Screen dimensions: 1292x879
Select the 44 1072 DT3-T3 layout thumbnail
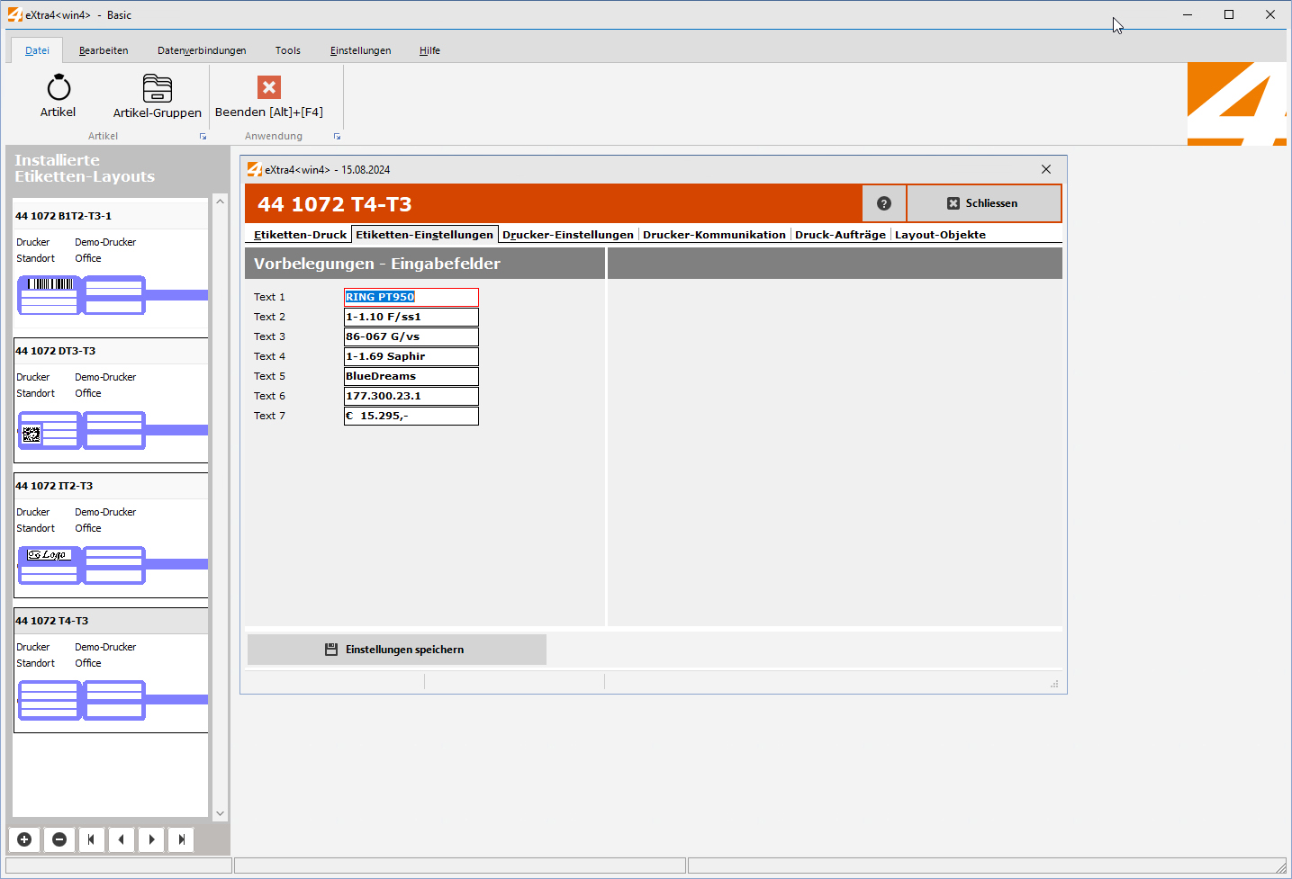point(81,430)
